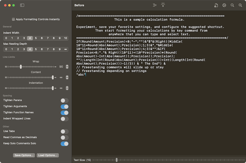This screenshot has height=163, width=246.
Task: Click the "// freestanding depending on settings" line
Action: pyautogui.click(x=111, y=71)
